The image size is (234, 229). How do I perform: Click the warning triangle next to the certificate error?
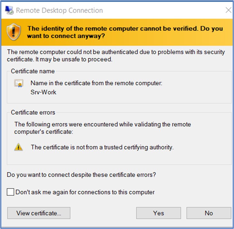19,147
